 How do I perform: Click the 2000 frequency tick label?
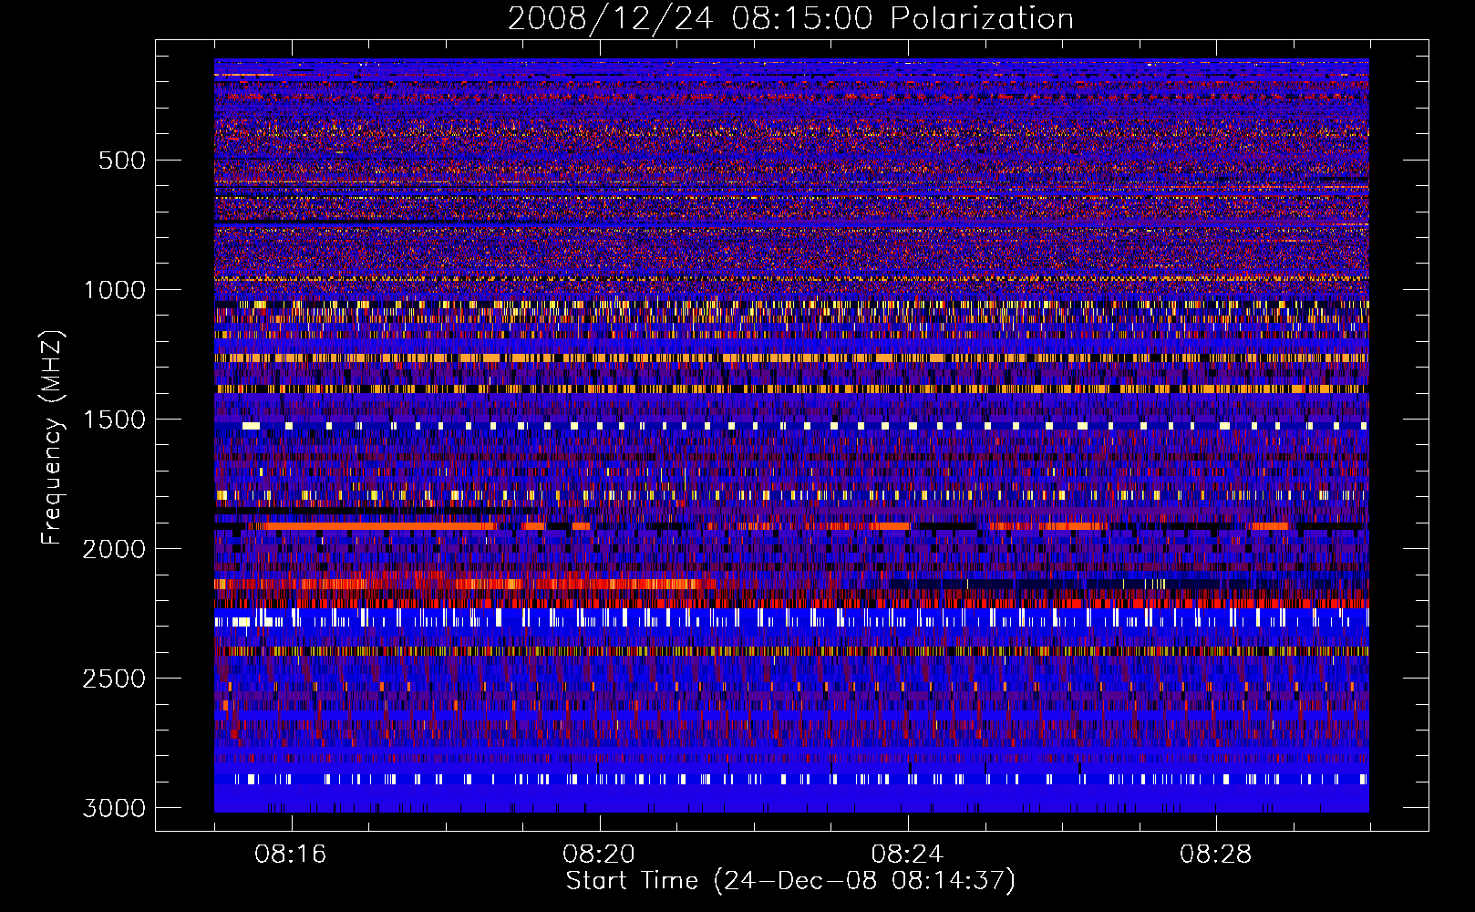point(115,549)
